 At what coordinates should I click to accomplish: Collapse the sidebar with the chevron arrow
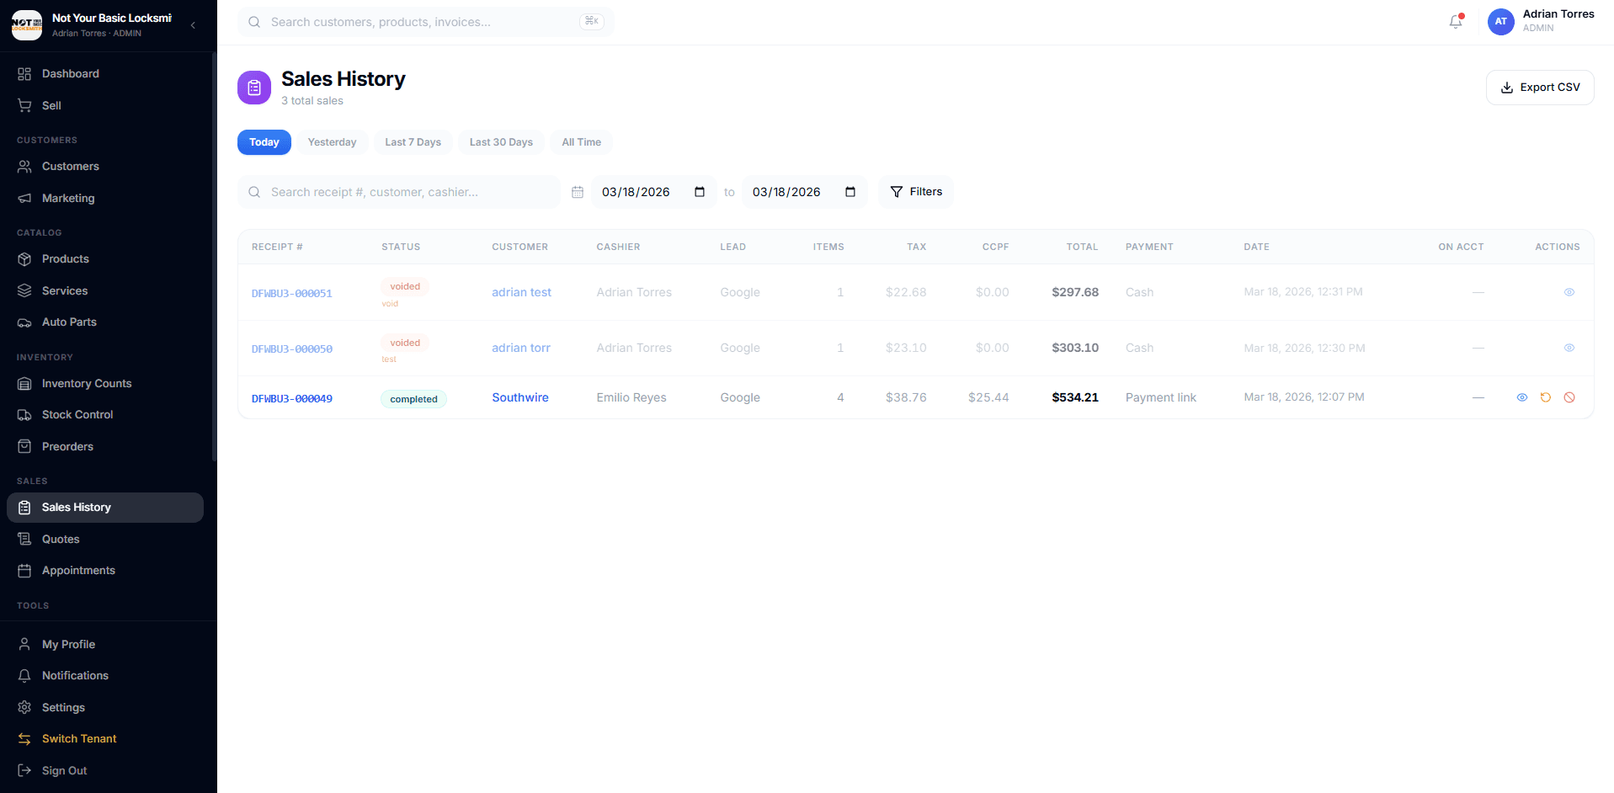[x=192, y=25]
